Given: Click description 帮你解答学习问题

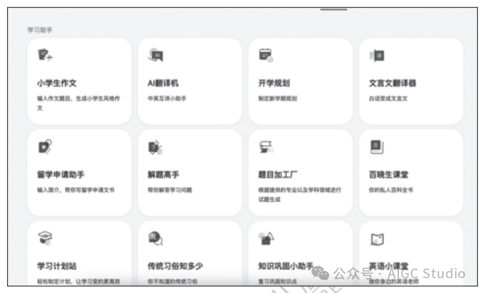Looking at the screenshot, I should 170,190.
